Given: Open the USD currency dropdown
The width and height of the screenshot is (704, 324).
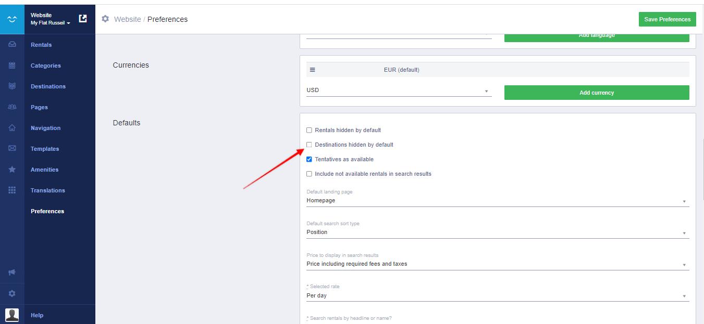Looking at the screenshot, I should pyautogui.click(x=399, y=90).
